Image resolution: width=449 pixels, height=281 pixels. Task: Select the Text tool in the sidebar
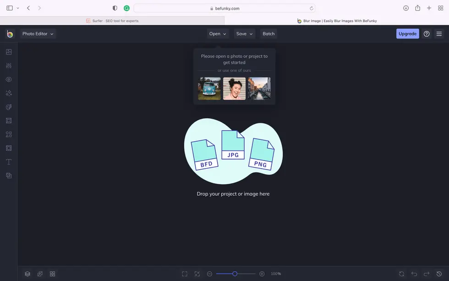(x=8, y=161)
